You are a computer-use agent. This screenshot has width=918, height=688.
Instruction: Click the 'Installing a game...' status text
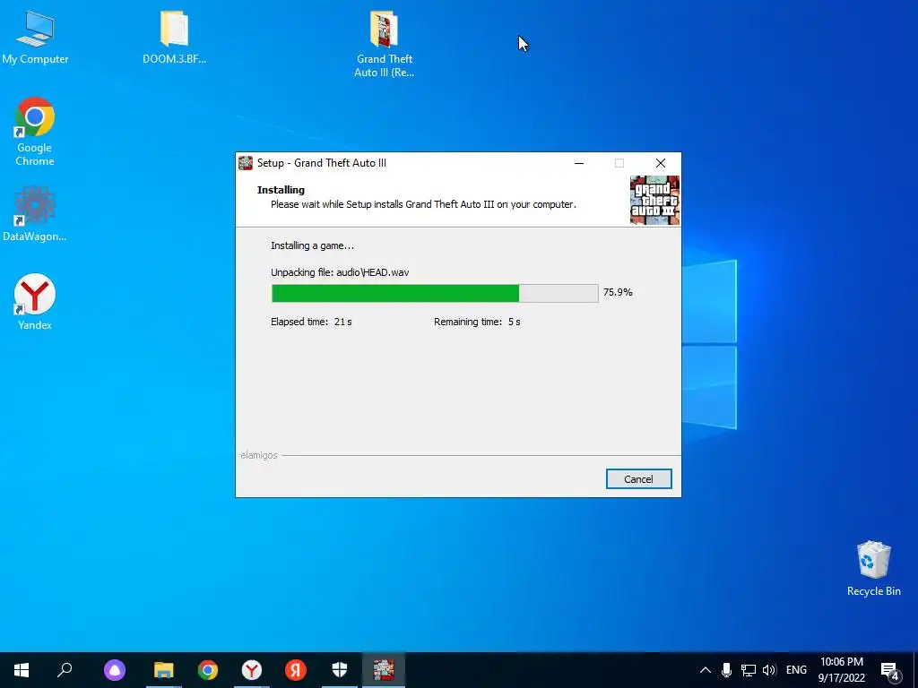312,245
